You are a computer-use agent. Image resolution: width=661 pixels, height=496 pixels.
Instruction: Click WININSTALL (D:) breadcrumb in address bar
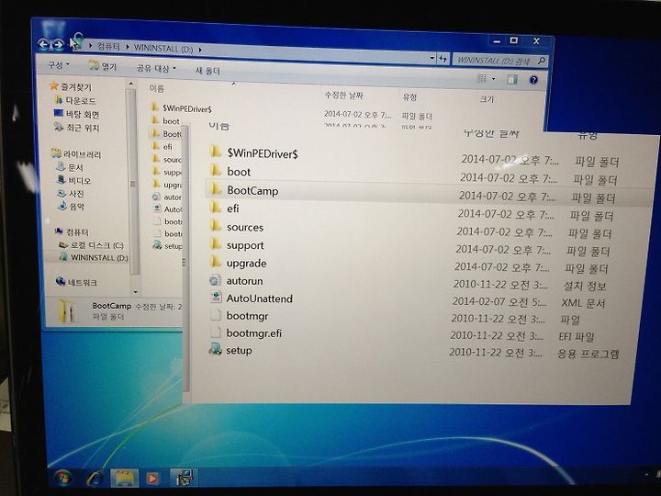pos(163,48)
